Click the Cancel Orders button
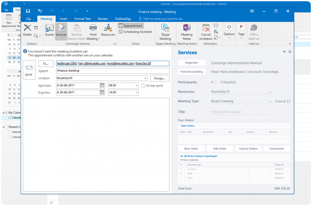312x206 pixels. [248, 149]
